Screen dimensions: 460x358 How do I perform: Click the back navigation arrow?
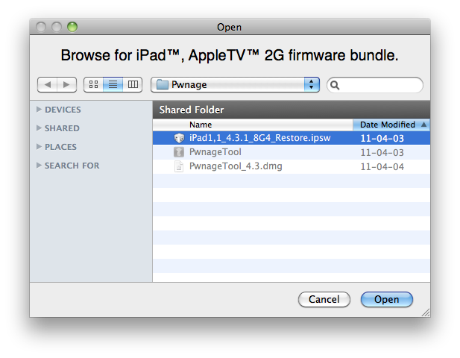click(x=47, y=85)
